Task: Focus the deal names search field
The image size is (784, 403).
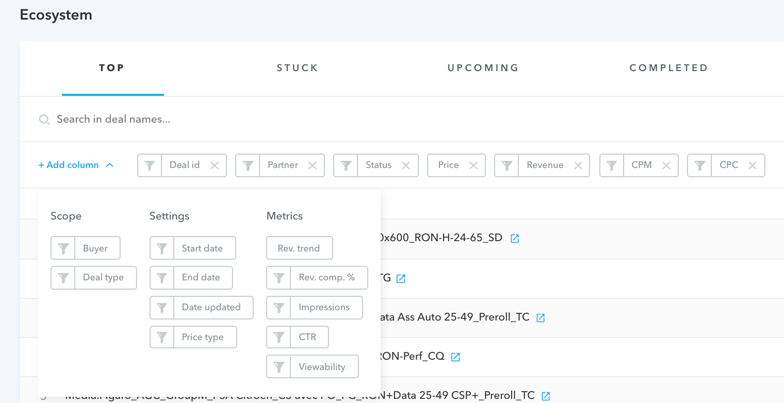Action: (x=206, y=120)
